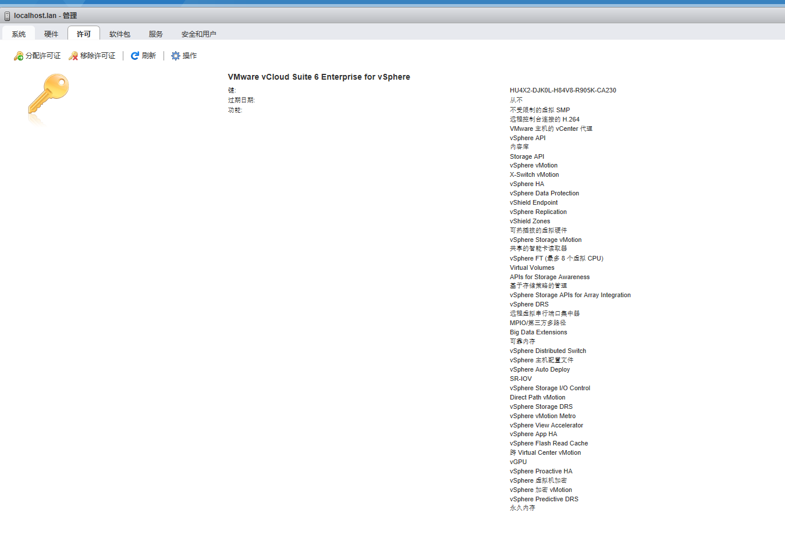
Task: Click the feature '可靠内存'
Action: (x=523, y=341)
